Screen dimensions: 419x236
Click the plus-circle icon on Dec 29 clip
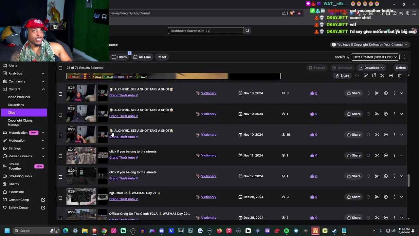pos(386,218)
